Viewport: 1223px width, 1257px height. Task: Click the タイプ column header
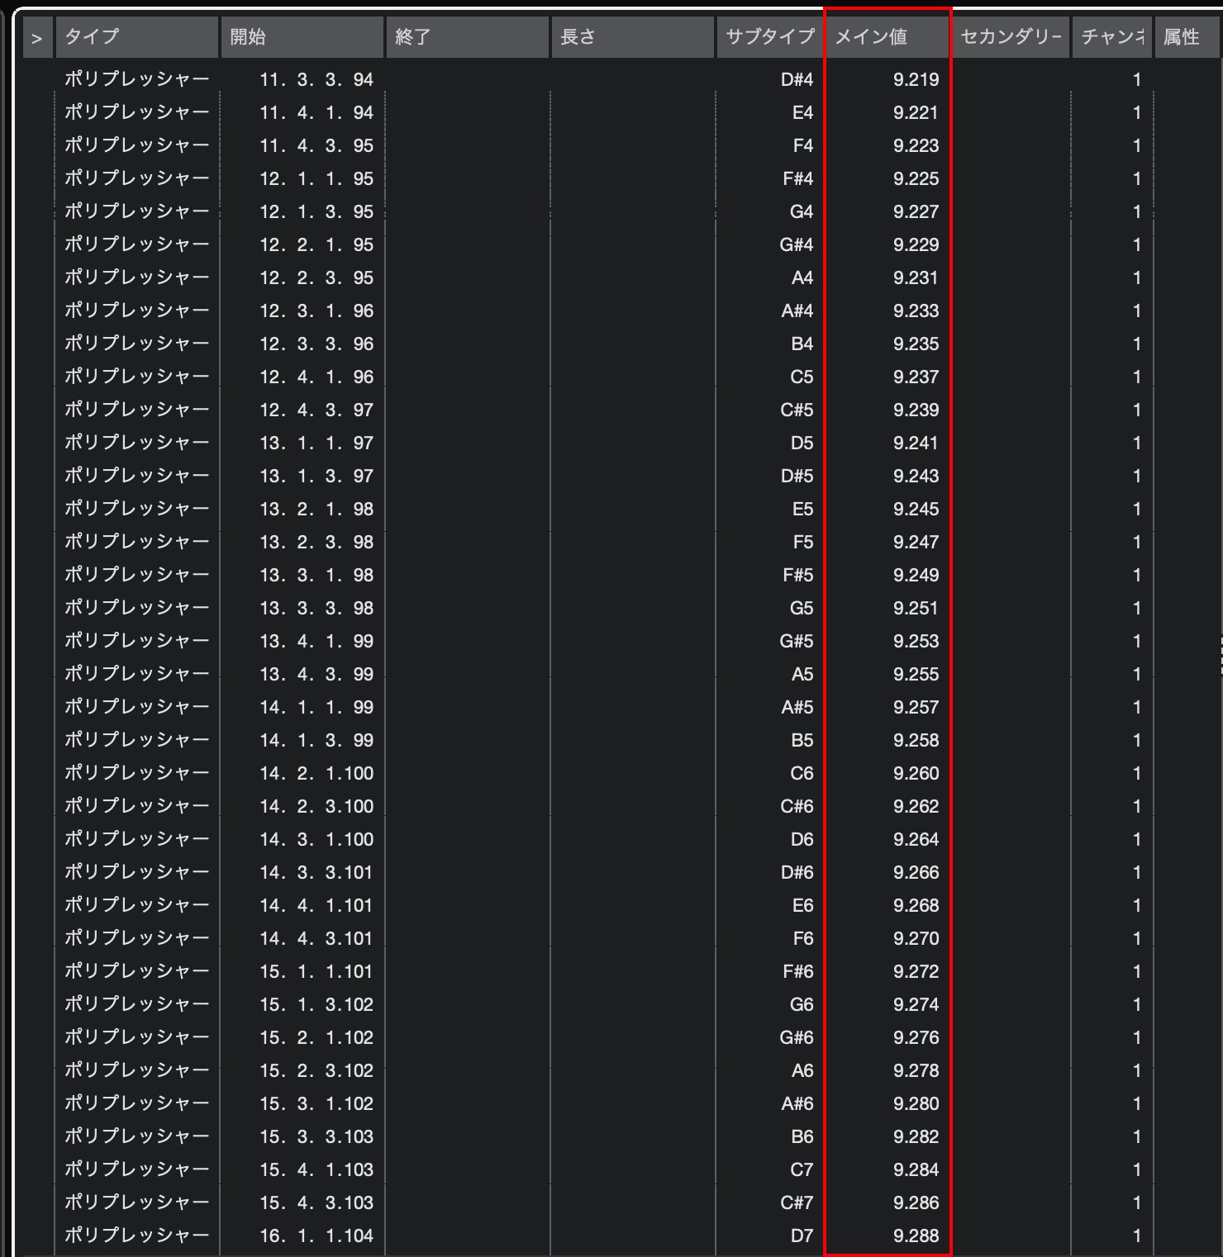137,37
